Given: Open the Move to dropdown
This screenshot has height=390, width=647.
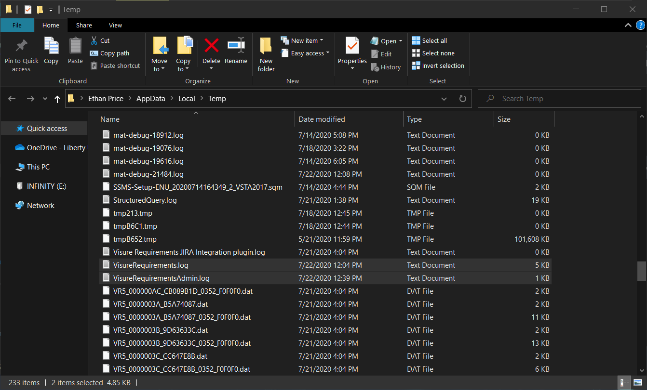Looking at the screenshot, I should (x=159, y=65).
